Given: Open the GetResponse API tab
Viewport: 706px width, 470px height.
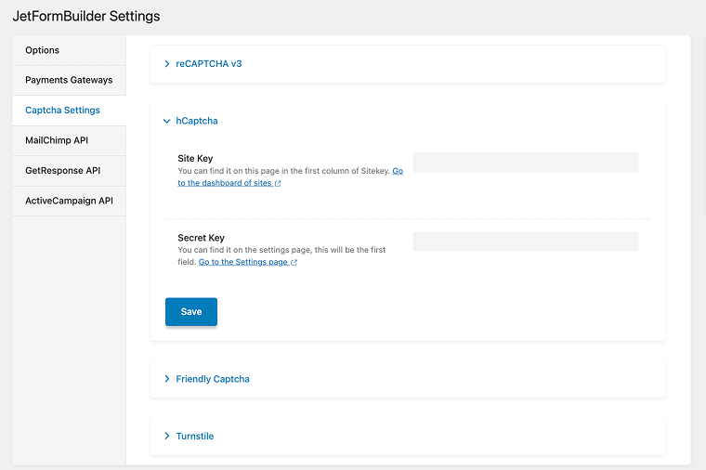Looking at the screenshot, I should click(69, 171).
